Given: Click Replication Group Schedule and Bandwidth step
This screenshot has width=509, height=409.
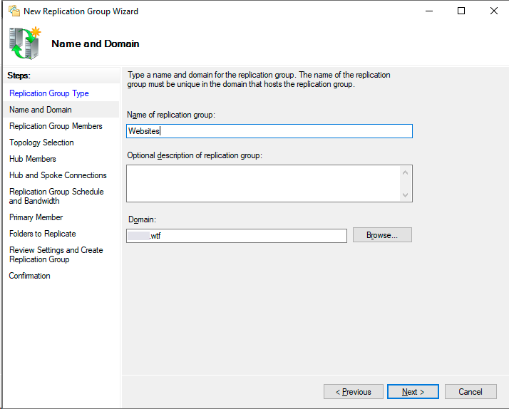Looking at the screenshot, I should tap(56, 196).
